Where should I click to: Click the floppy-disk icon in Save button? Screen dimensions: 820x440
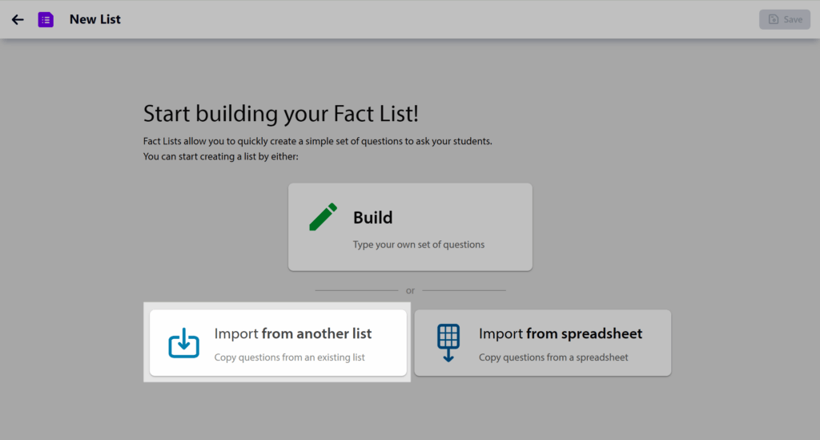click(x=774, y=19)
